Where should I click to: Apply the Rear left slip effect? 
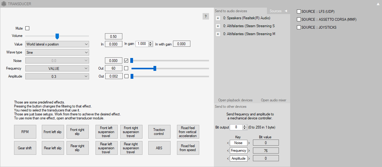[x=52, y=148]
